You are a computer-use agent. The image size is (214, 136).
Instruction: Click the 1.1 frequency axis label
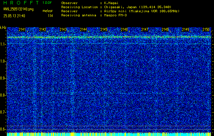3,44
